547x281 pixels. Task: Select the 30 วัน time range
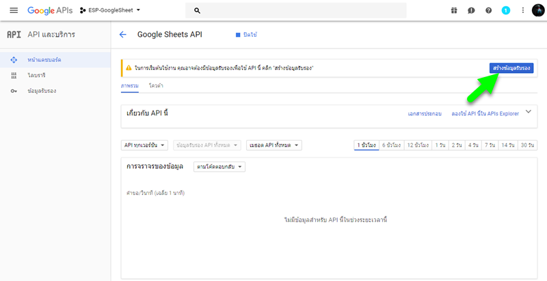[527, 145]
